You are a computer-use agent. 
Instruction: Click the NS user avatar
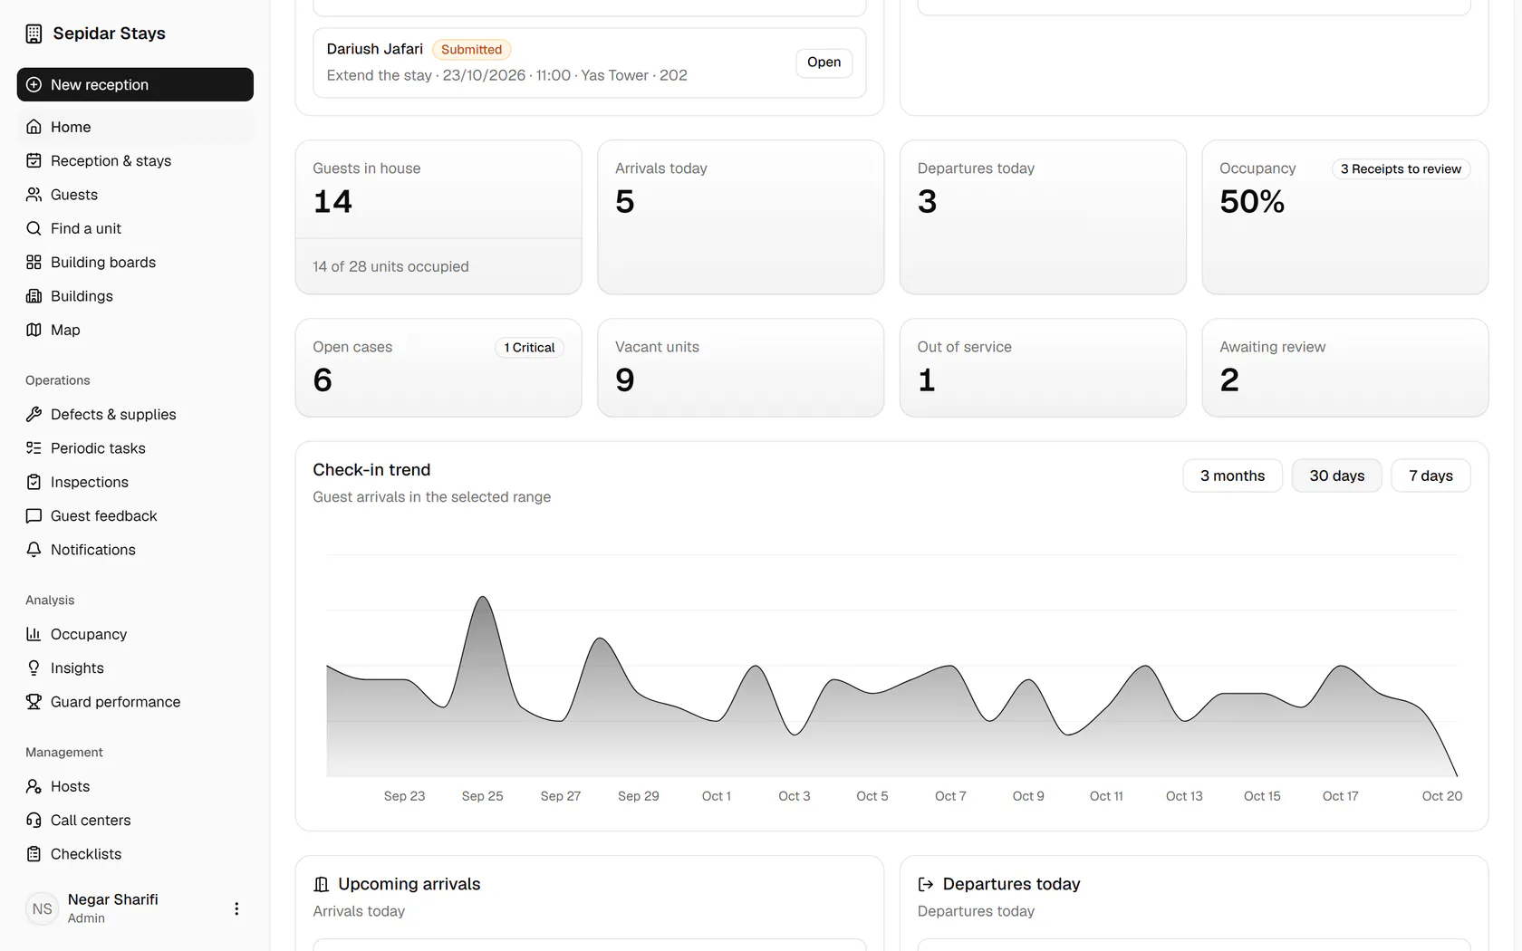[43, 908]
